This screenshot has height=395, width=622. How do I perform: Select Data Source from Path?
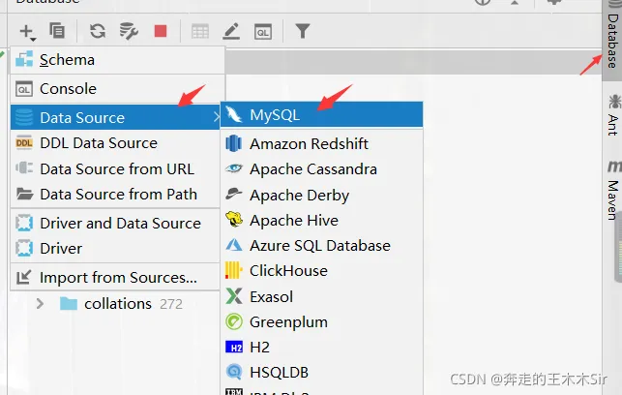point(115,195)
